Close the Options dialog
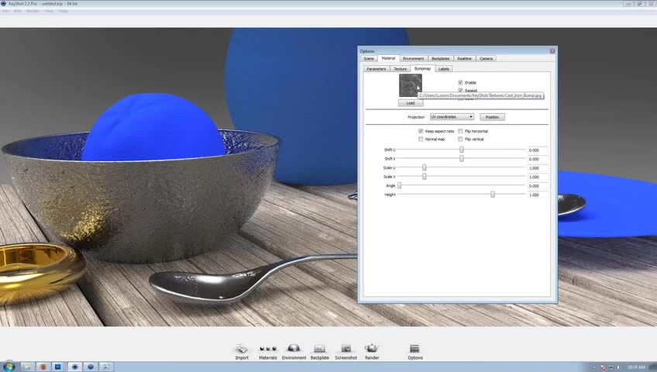Screen dimensions: 657x372 pos(552,51)
